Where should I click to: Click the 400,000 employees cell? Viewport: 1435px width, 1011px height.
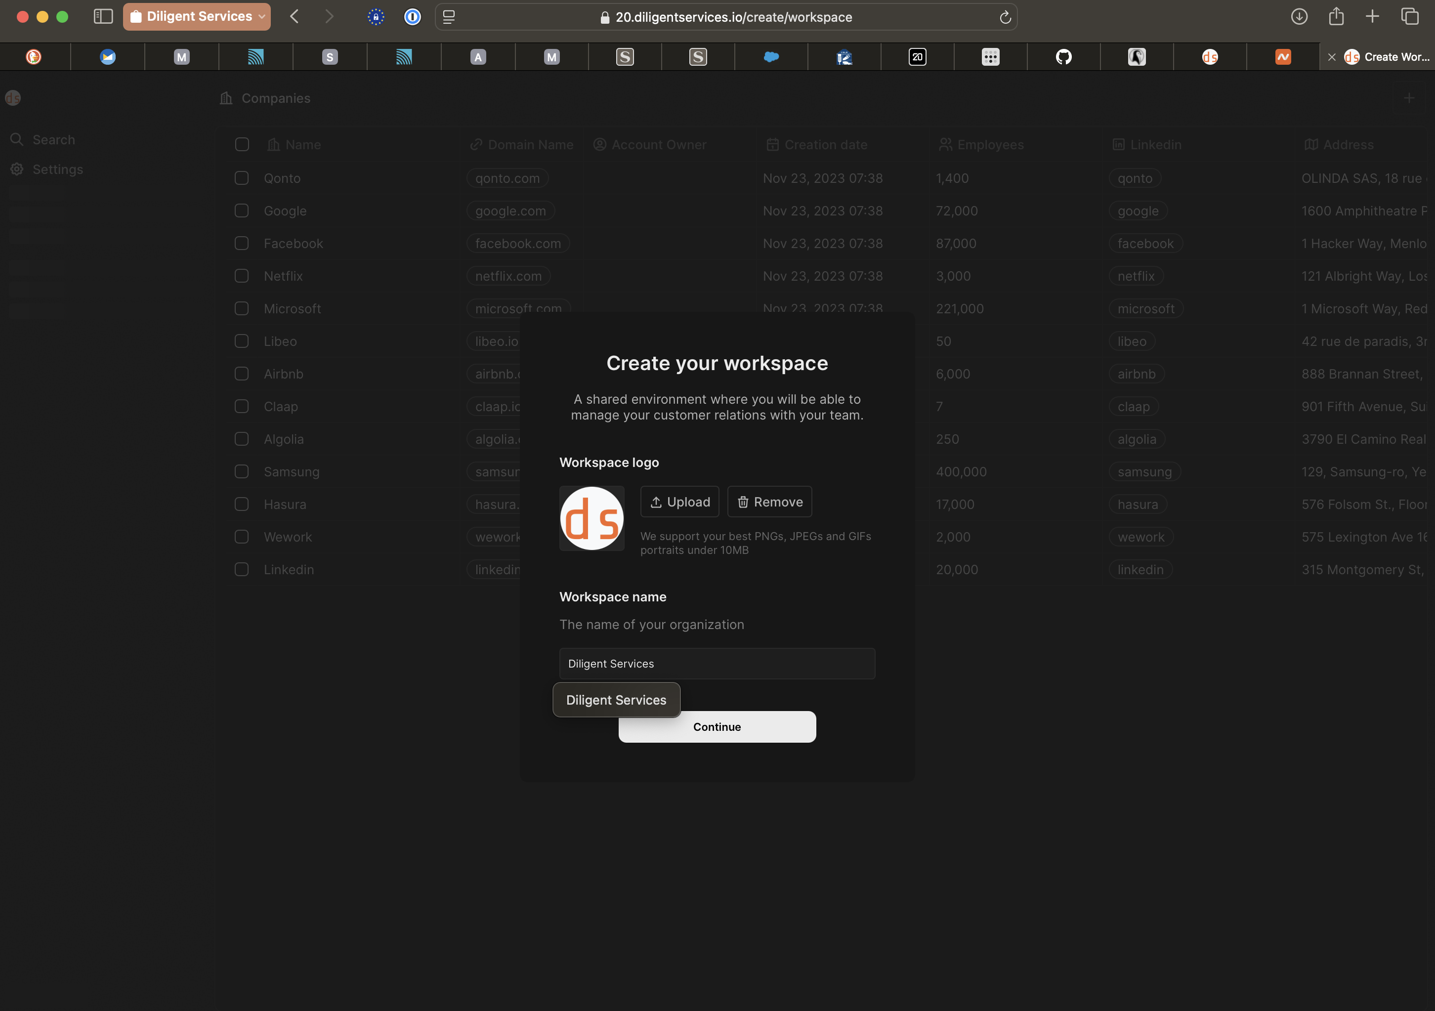(961, 472)
